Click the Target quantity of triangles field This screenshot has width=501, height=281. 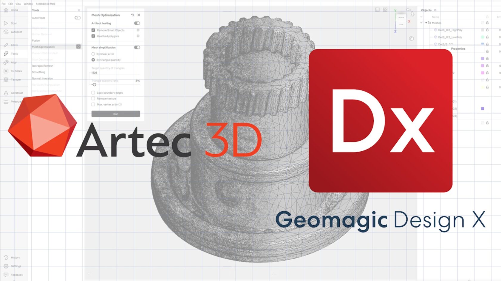tap(115, 73)
